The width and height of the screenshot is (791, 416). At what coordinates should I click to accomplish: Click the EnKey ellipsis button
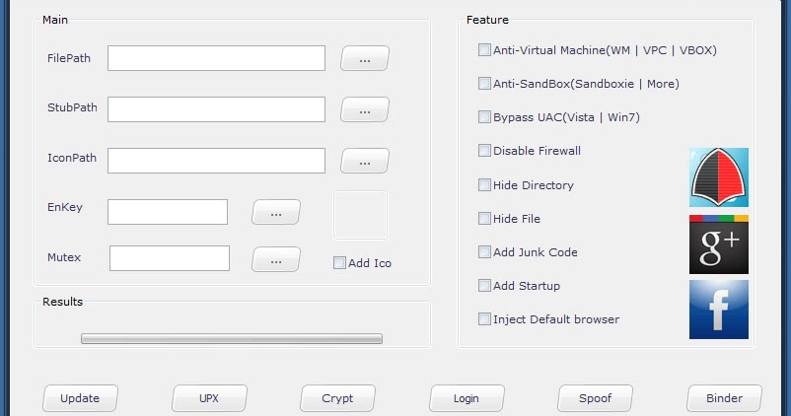(276, 212)
